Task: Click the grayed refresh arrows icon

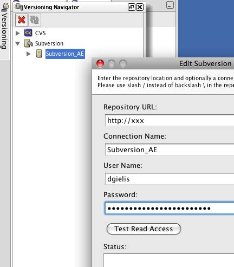Action: coord(35,20)
